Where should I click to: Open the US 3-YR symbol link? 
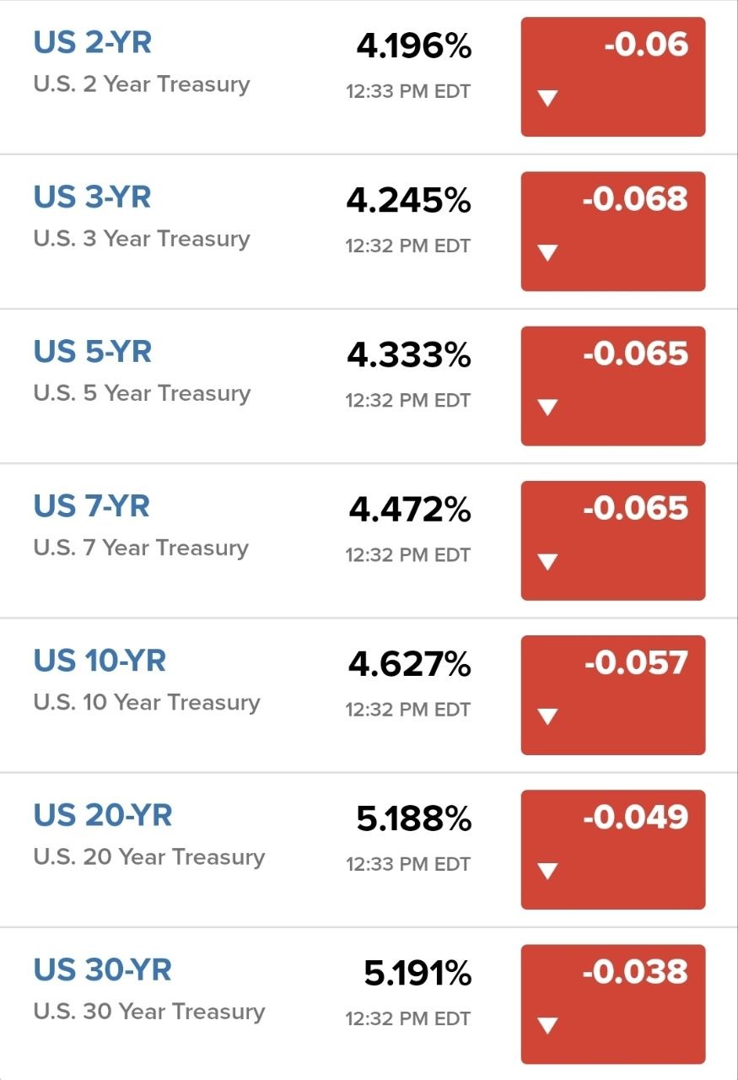93,197
